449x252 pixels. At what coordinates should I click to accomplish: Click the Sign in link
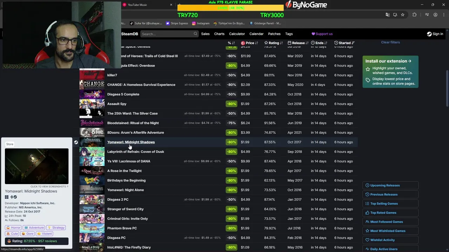point(435,34)
